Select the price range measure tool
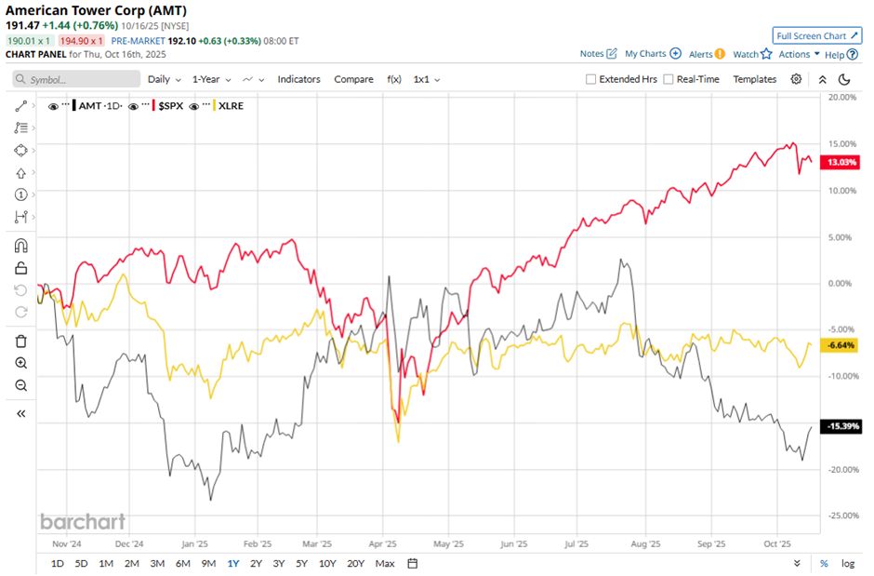Image resolution: width=874 pixels, height=576 pixels. [x=20, y=217]
